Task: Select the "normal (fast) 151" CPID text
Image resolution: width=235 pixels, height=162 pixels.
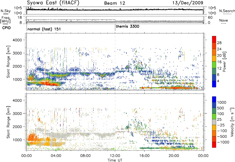Action: pyautogui.click(x=44, y=29)
